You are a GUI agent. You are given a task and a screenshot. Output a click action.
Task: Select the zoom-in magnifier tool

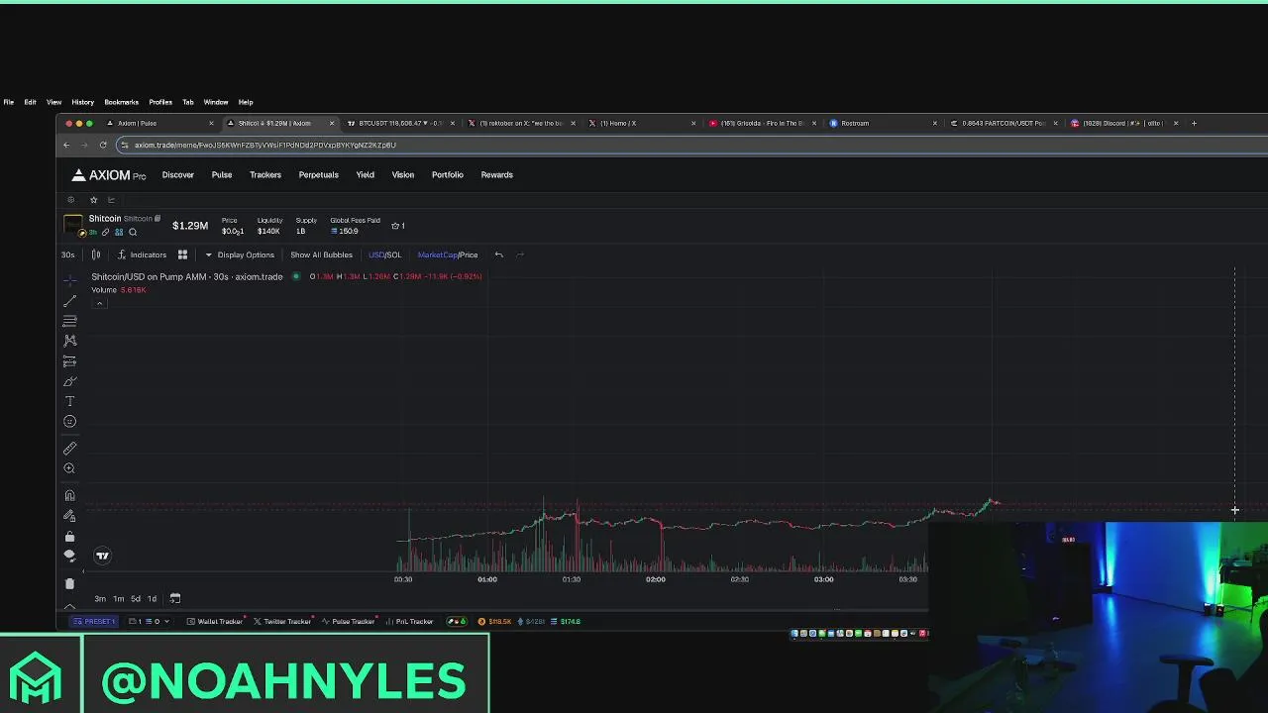[x=69, y=468]
